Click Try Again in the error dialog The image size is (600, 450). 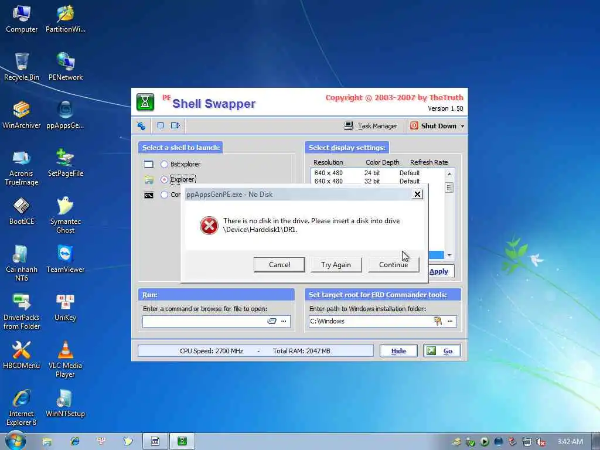point(336,265)
